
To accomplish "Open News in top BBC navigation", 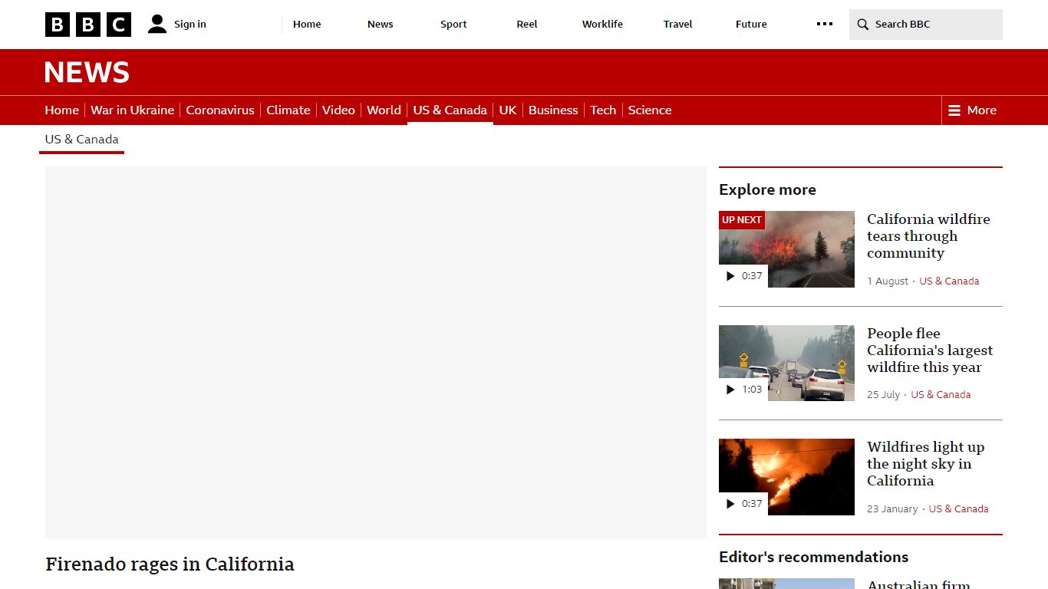I will pos(380,24).
